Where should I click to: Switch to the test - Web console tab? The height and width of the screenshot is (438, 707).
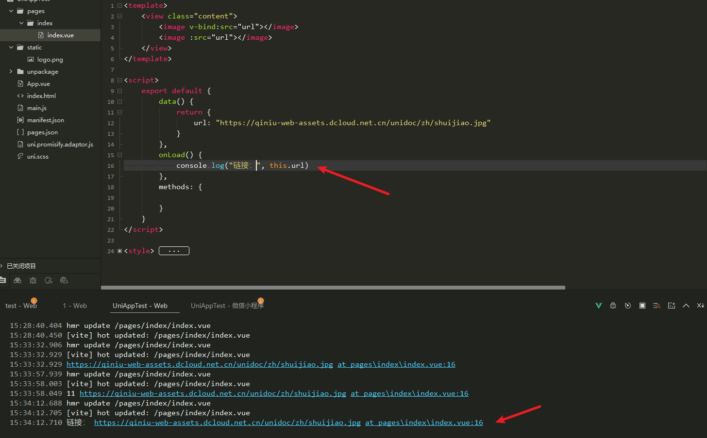(21, 306)
